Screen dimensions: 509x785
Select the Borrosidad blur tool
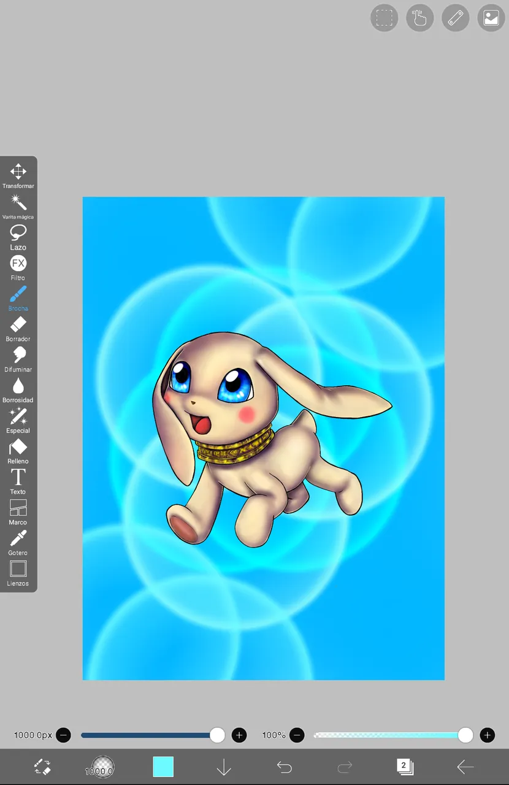[18, 390]
